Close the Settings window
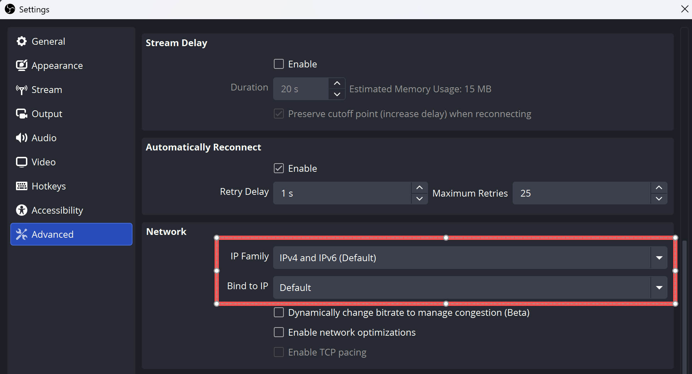Image resolution: width=692 pixels, height=374 pixels. click(685, 9)
